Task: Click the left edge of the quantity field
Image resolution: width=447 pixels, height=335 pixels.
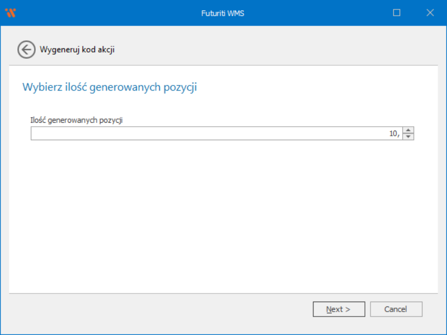Action: click(35, 133)
